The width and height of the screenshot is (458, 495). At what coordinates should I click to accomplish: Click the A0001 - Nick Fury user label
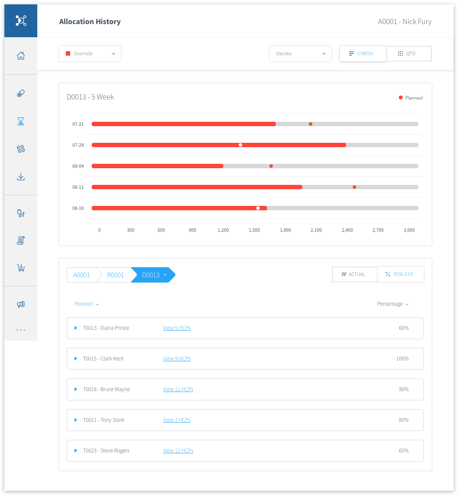coord(404,21)
